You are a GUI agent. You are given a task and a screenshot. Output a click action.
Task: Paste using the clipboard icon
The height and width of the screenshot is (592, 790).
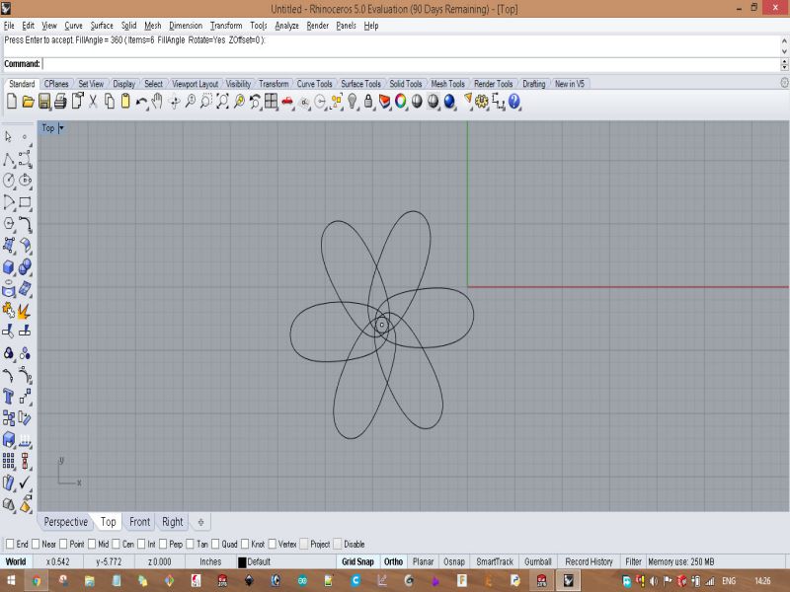[x=125, y=102]
